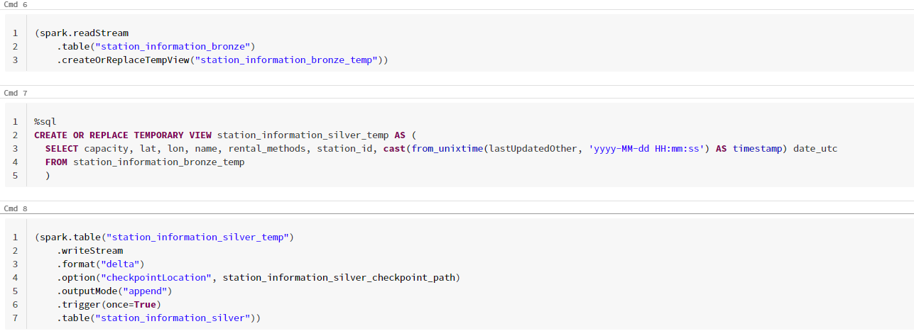The image size is (914, 336).
Task: Click the Cmd 6 cell label
Action: tap(16, 4)
